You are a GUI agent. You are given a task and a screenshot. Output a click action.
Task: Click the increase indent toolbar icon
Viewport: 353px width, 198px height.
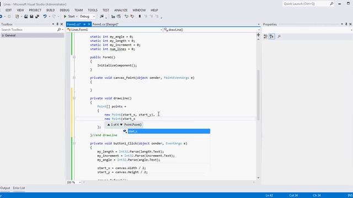pos(119,16)
